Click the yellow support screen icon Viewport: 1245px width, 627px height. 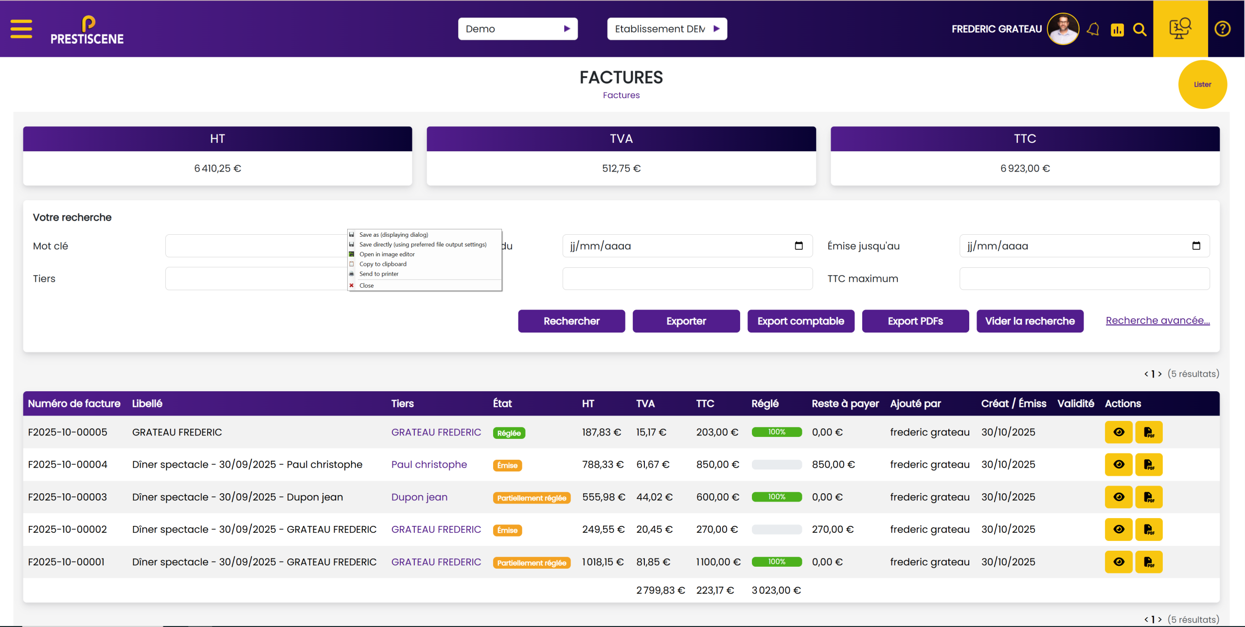[x=1180, y=29]
